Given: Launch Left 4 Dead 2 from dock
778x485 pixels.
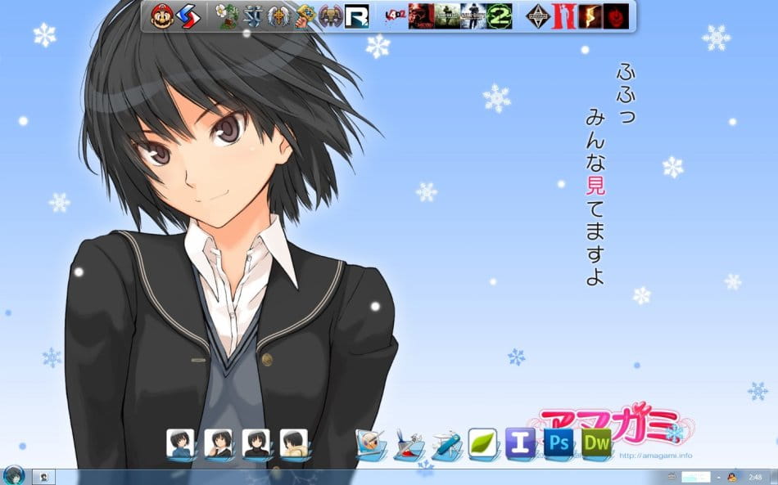Looking at the screenshot, I should click(x=395, y=16).
